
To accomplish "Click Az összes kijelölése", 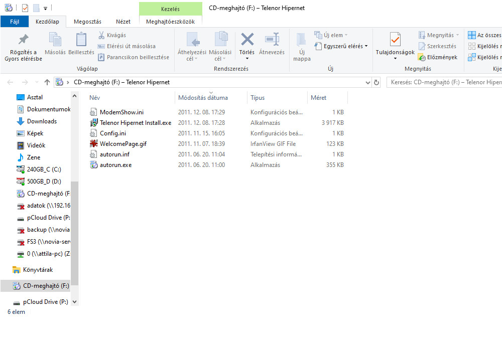I will pos(484,35).
